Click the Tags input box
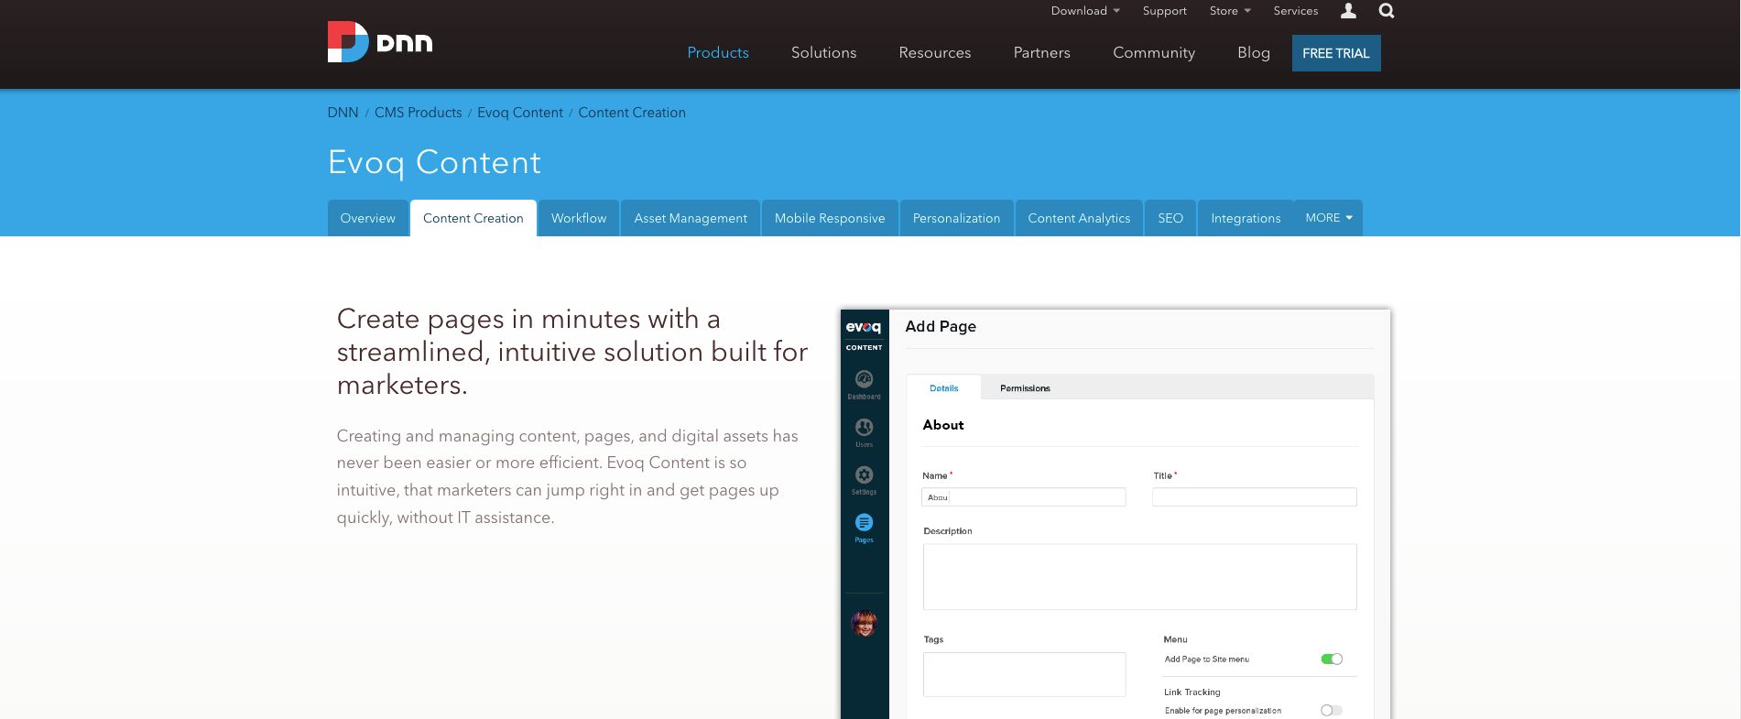This screenshot has height=719, width=1741. (1025, 674)
